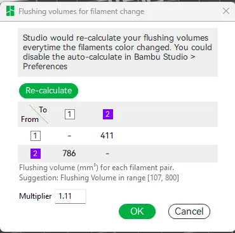
Task: Click the purple filament 2 row swatch
Action: (36, 154)
